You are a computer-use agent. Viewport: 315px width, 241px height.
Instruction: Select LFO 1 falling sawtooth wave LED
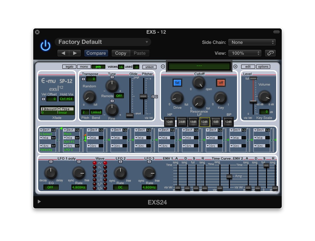tap(94, 167)
